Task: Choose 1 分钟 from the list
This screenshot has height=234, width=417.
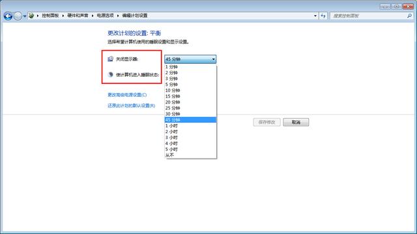Action: [x=190, y=67]
